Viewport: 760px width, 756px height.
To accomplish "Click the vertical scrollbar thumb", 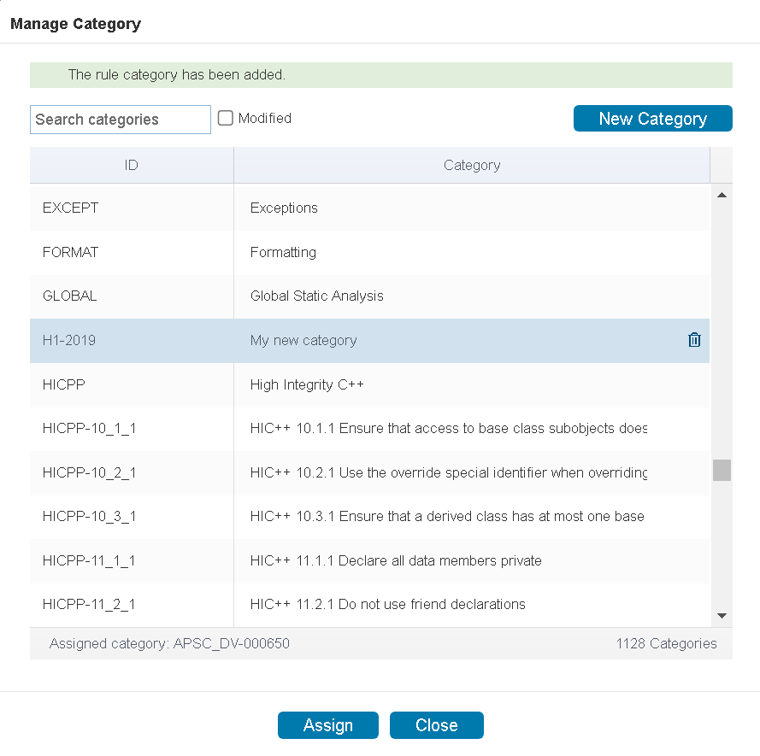I will pos(722,471).
